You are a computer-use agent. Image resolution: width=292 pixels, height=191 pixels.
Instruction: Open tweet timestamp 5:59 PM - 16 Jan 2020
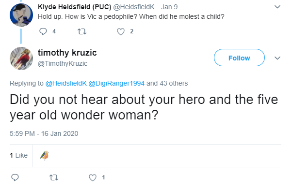(x=44, y=133)
